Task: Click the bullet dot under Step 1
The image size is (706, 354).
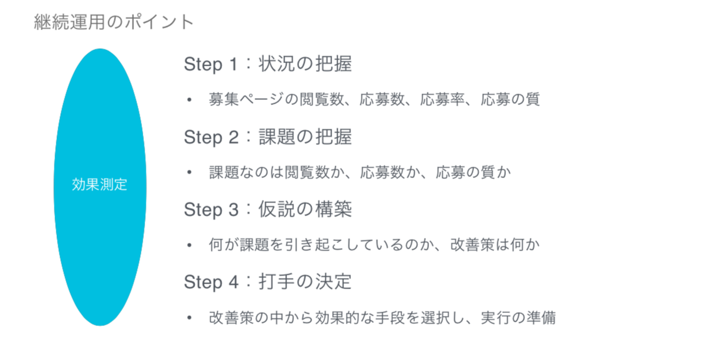Action: pos(189,100)
